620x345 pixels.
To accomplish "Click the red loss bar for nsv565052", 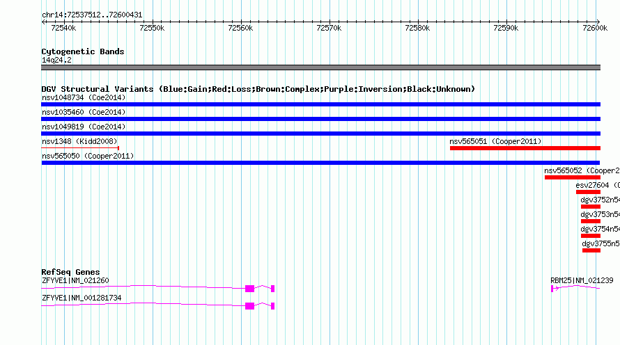I will click(x=573, y=177).
